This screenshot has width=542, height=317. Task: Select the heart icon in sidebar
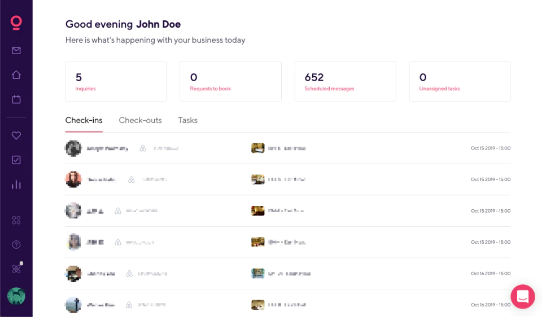click(x=16, y=135)
